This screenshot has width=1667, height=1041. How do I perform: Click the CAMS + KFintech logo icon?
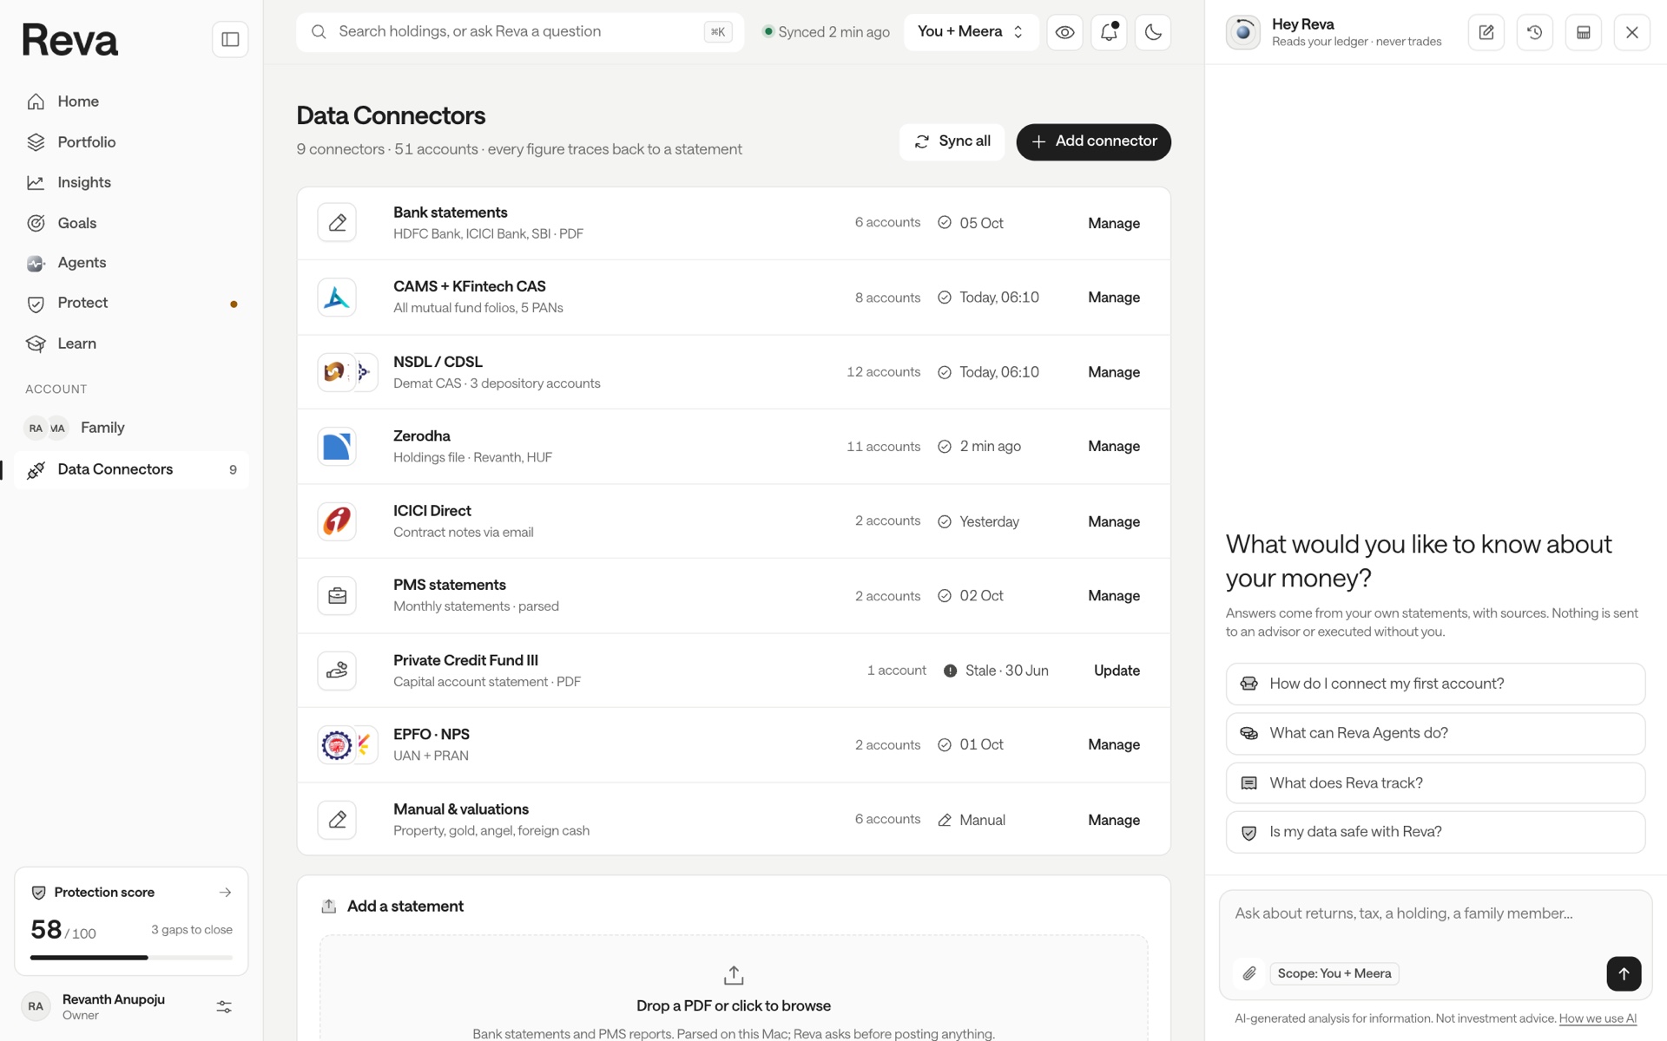337,298
